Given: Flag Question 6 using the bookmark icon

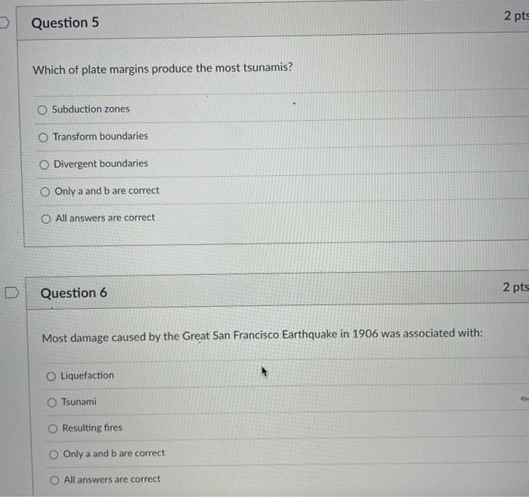Looking at the screenshot, I should point(12,292).
